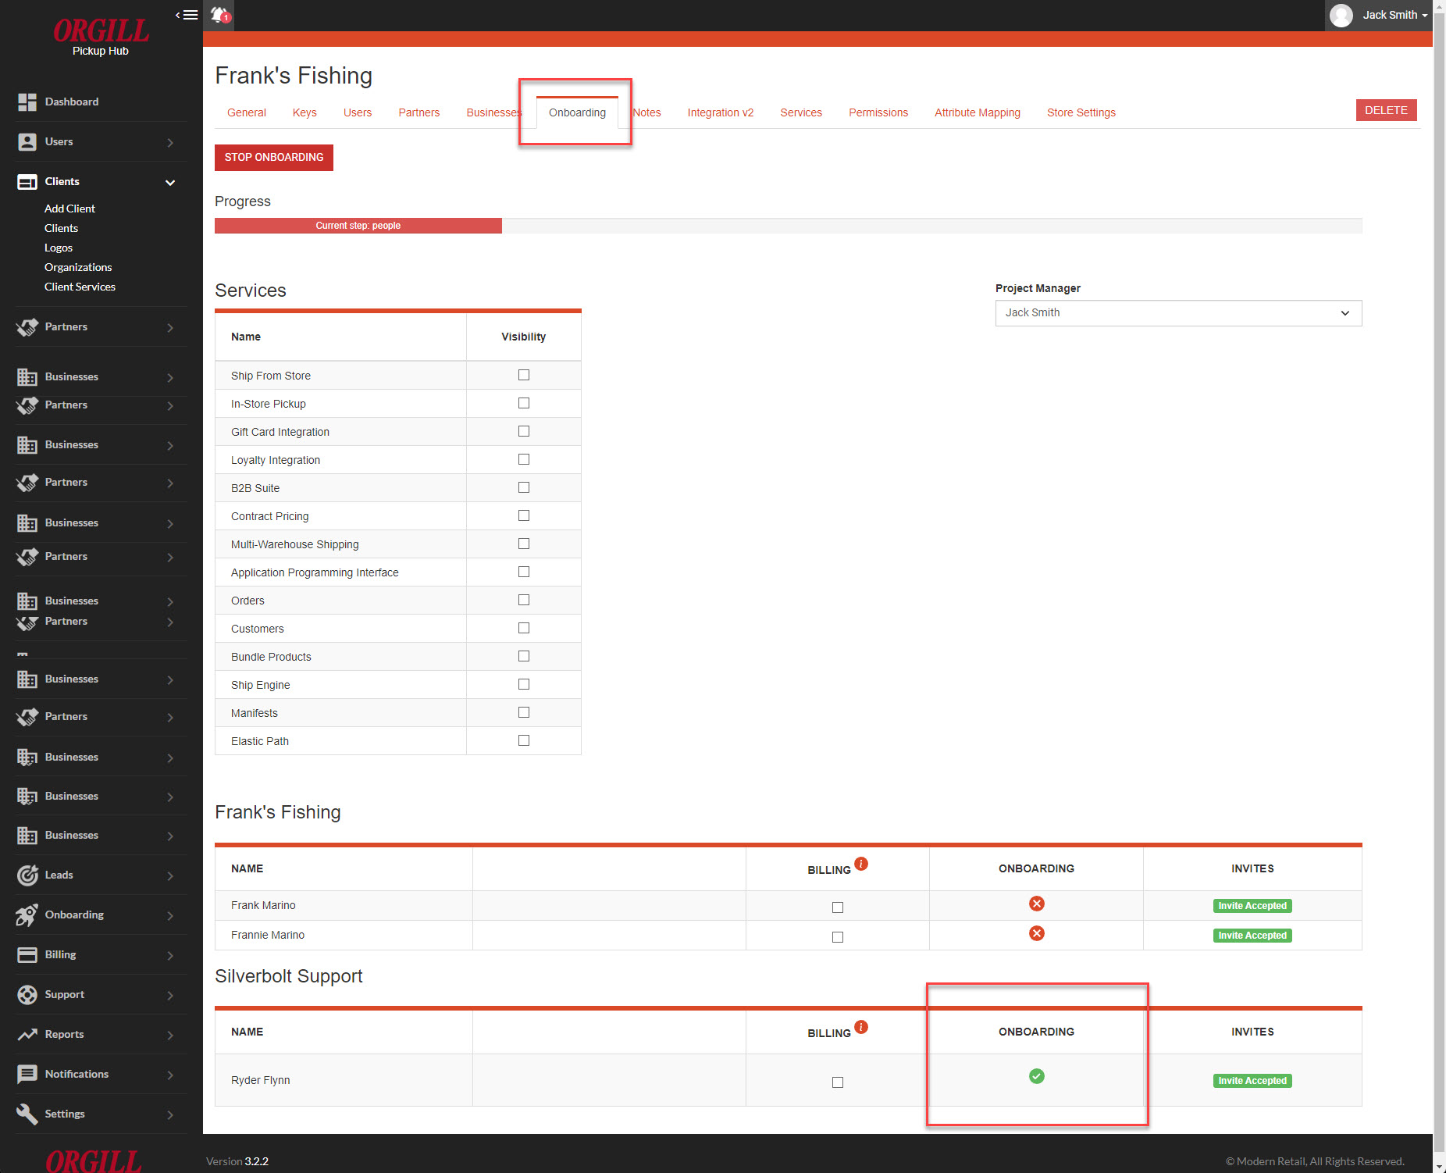This screenshot has height=1173, width=1446.
Task: Enable Gift Card Integration visibility
Action: pyautogui.click(x=524, y=431)
